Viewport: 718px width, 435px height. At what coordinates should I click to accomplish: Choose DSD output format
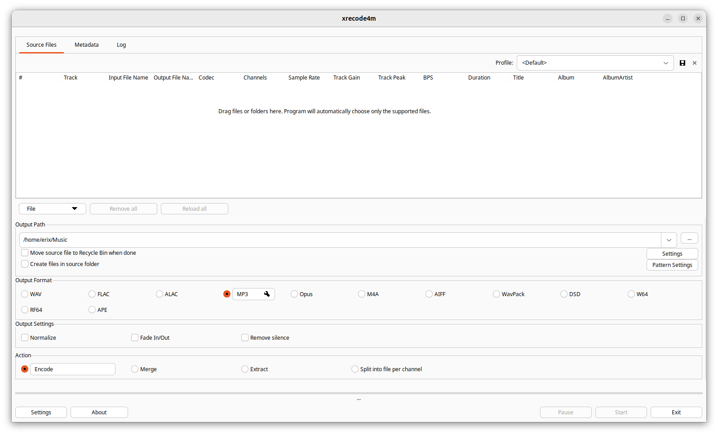564,294
